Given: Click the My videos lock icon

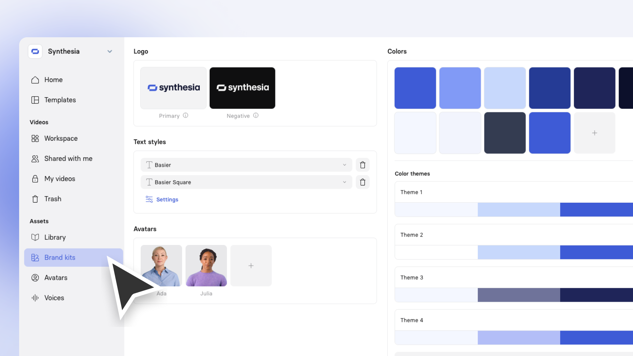Looking at the screenshot, I should (x=35, y=179).
